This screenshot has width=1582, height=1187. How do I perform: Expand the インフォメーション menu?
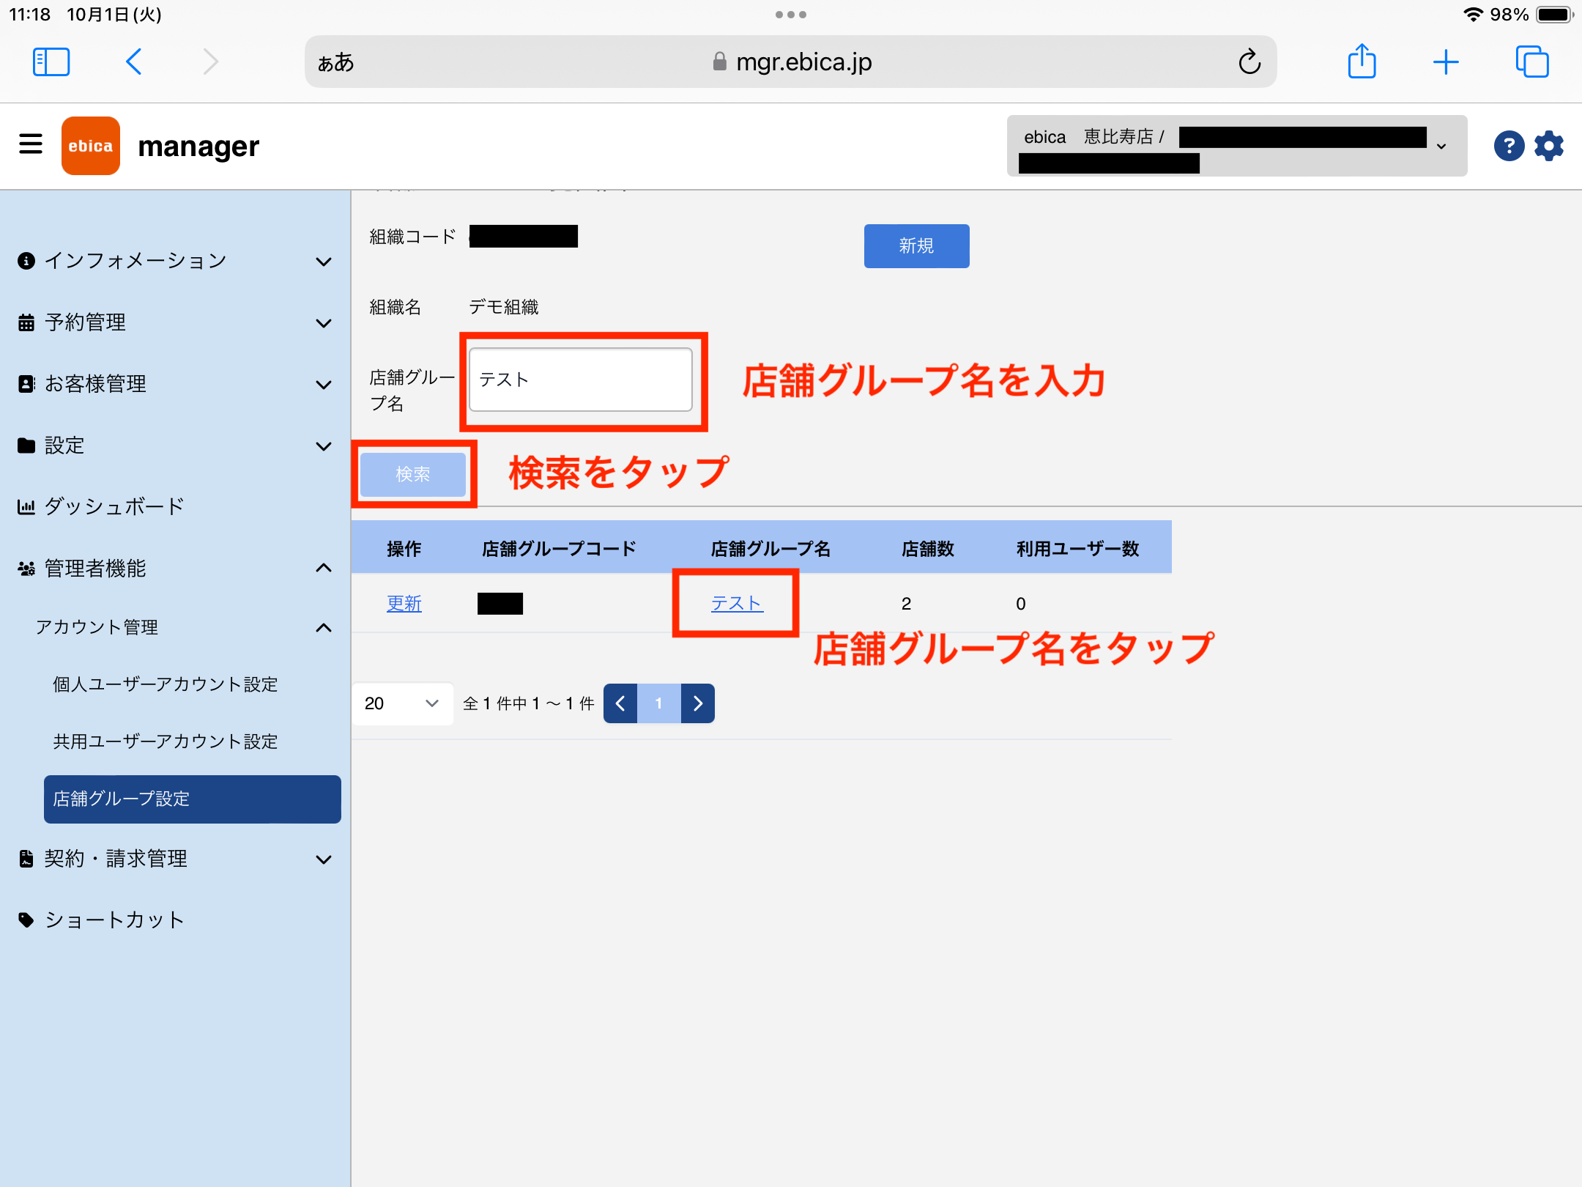pos(175,261)
